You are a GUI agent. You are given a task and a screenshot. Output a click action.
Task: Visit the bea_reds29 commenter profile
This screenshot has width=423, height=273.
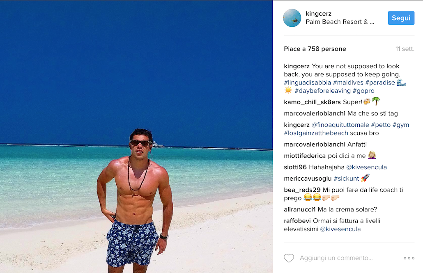[x=302, y=190]
